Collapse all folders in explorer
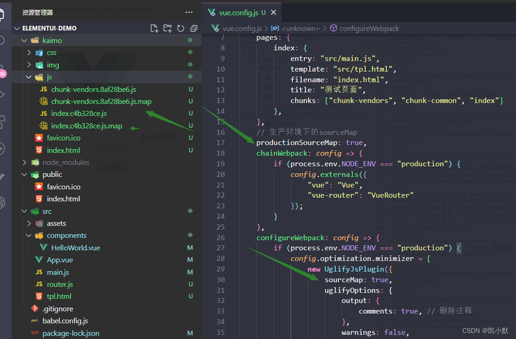This screenshot has width=516, height=339. point(193,28)
